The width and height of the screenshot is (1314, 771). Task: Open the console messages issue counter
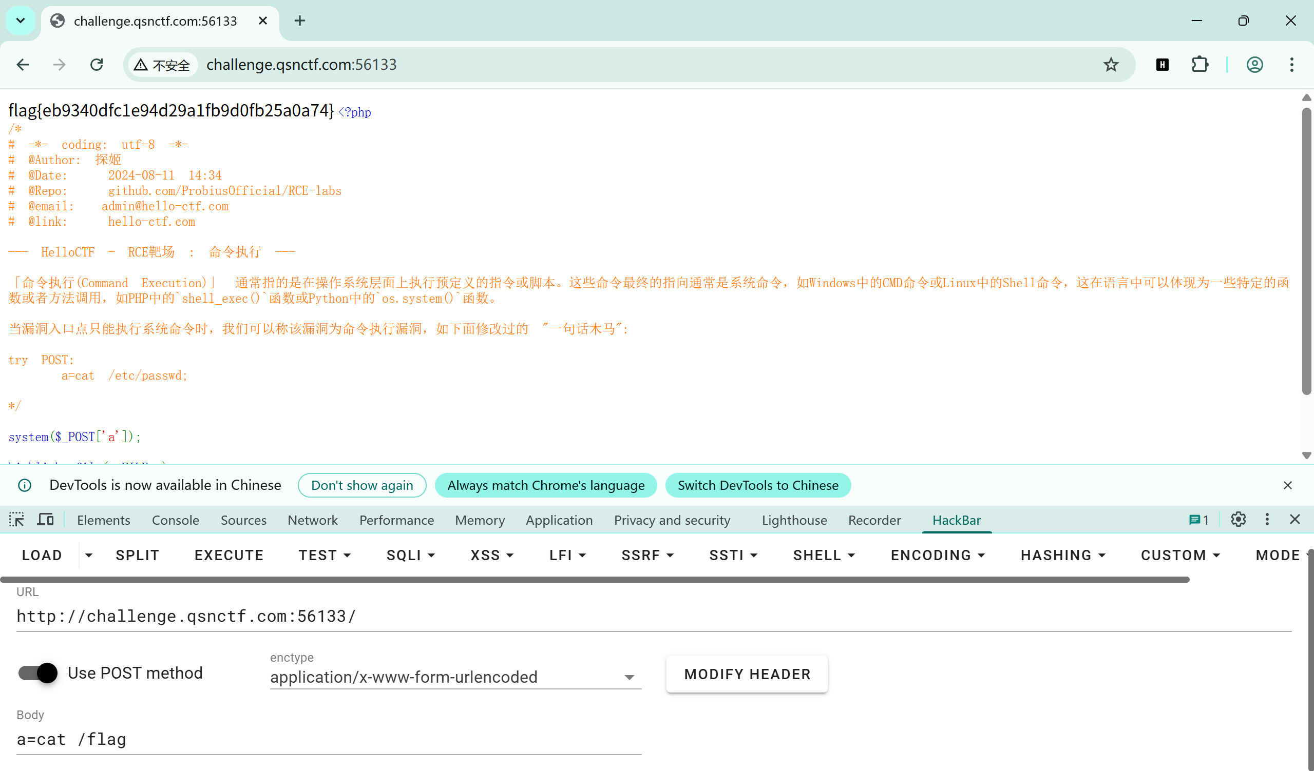coord(1199,520)
